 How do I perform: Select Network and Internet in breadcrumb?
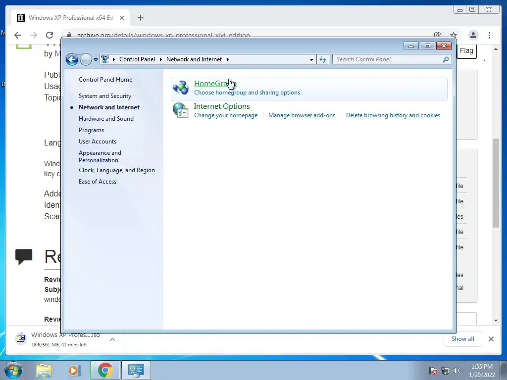194,59
